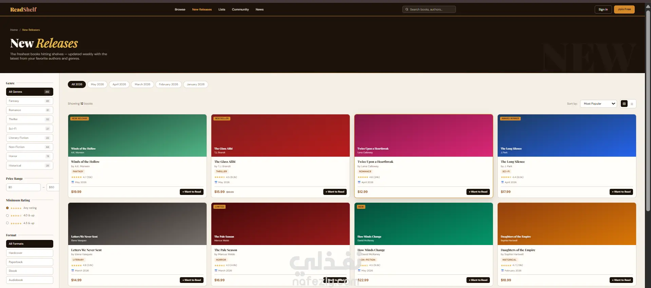Select the Ebook format filter
This screenshot has width=651, height=288.
30,271
